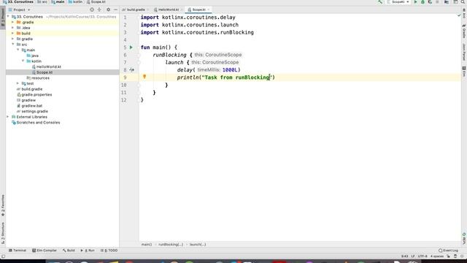
Task: Click the grayed Stop button in toolbar
Action: coord(437,1)
